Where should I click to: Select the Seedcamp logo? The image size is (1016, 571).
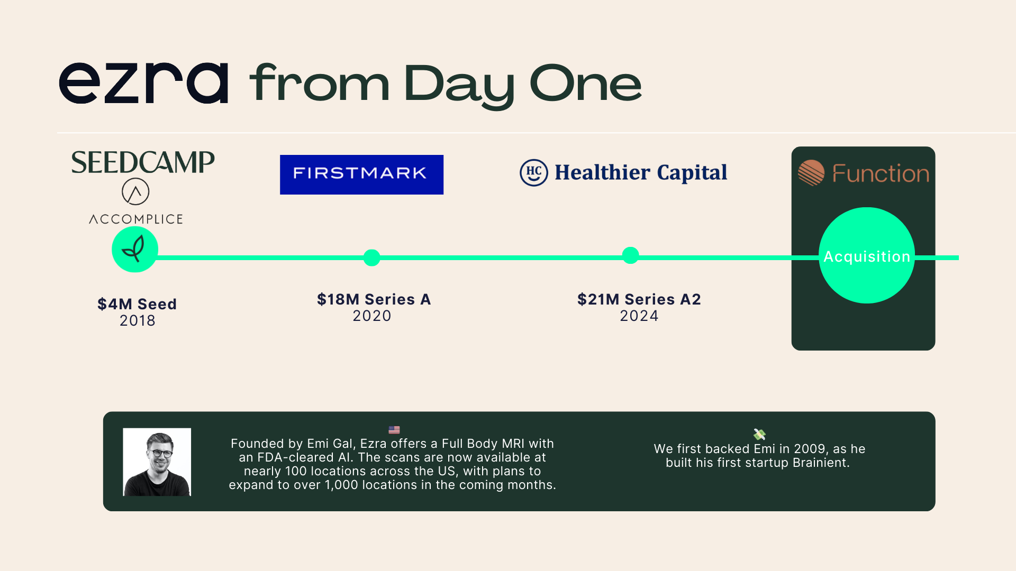click(x=143, y=162)
